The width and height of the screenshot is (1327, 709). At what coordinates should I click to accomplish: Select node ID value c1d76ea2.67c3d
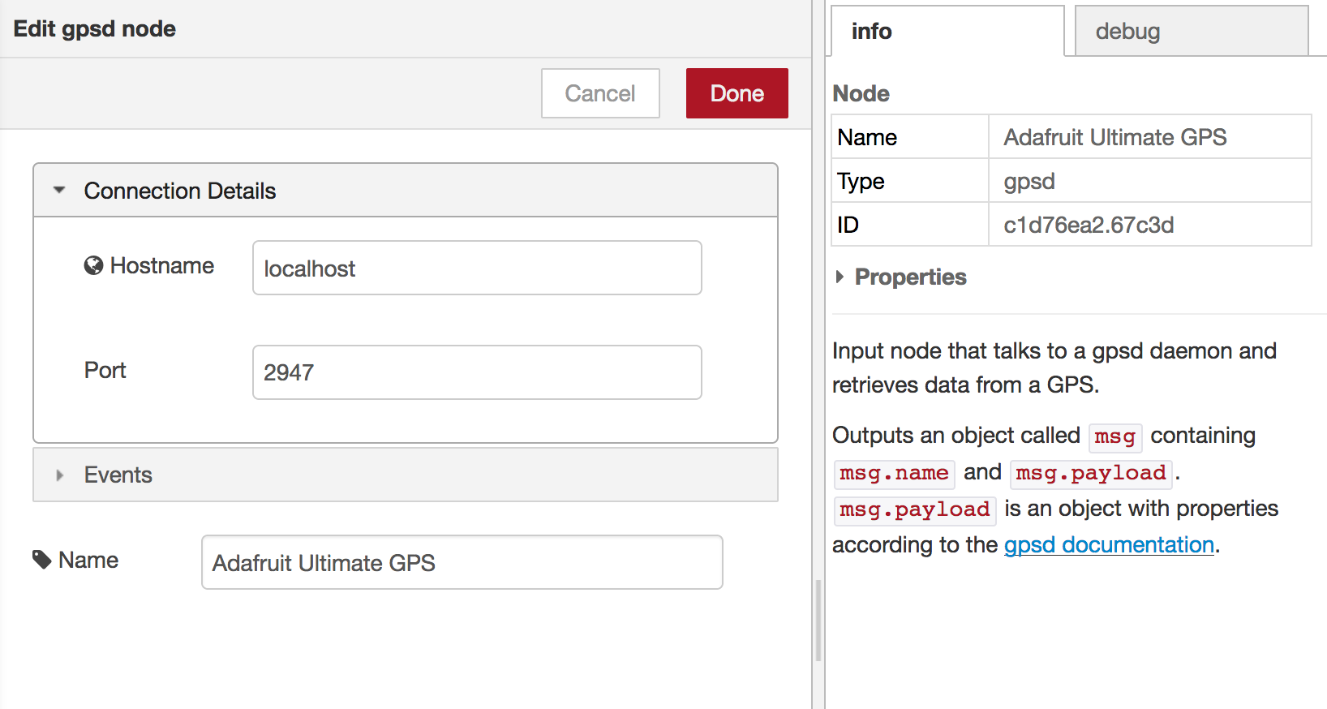click(1089, 225)
